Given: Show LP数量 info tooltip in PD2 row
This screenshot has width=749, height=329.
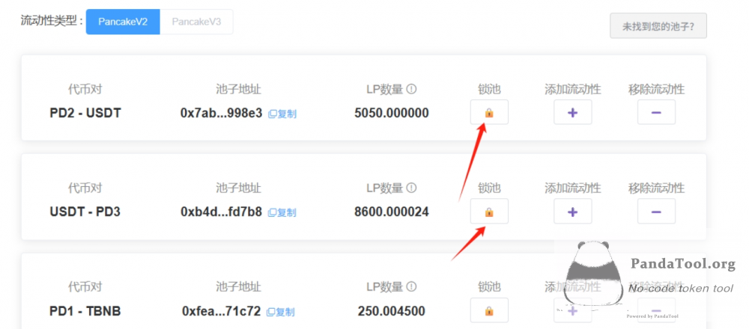Looking at the screenshot, I should tap(411, 89).
